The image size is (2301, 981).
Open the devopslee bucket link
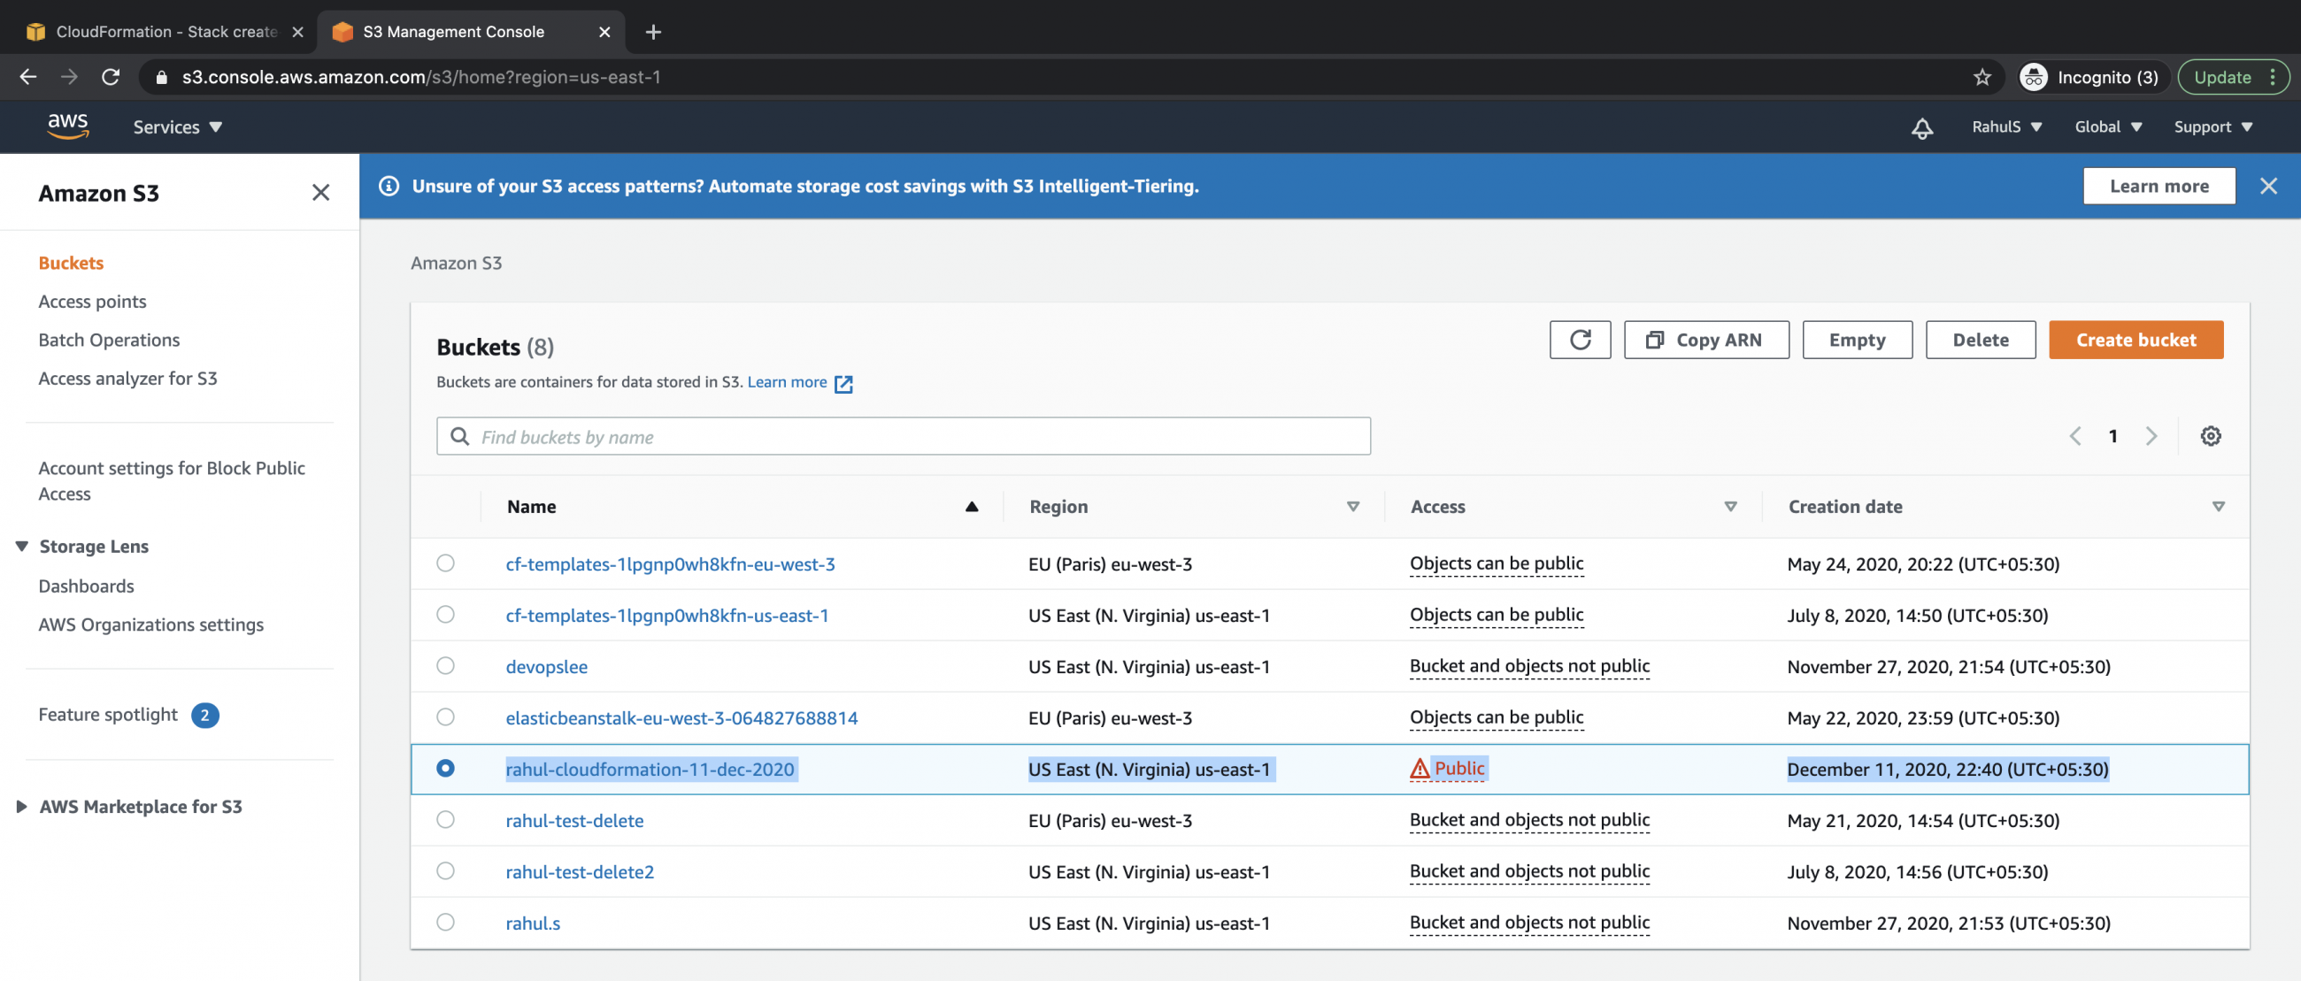[547, 667]
